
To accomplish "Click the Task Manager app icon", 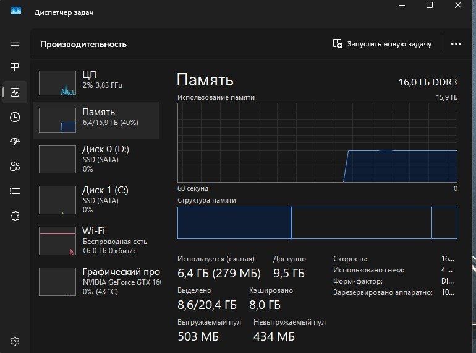I will point(16,11).
